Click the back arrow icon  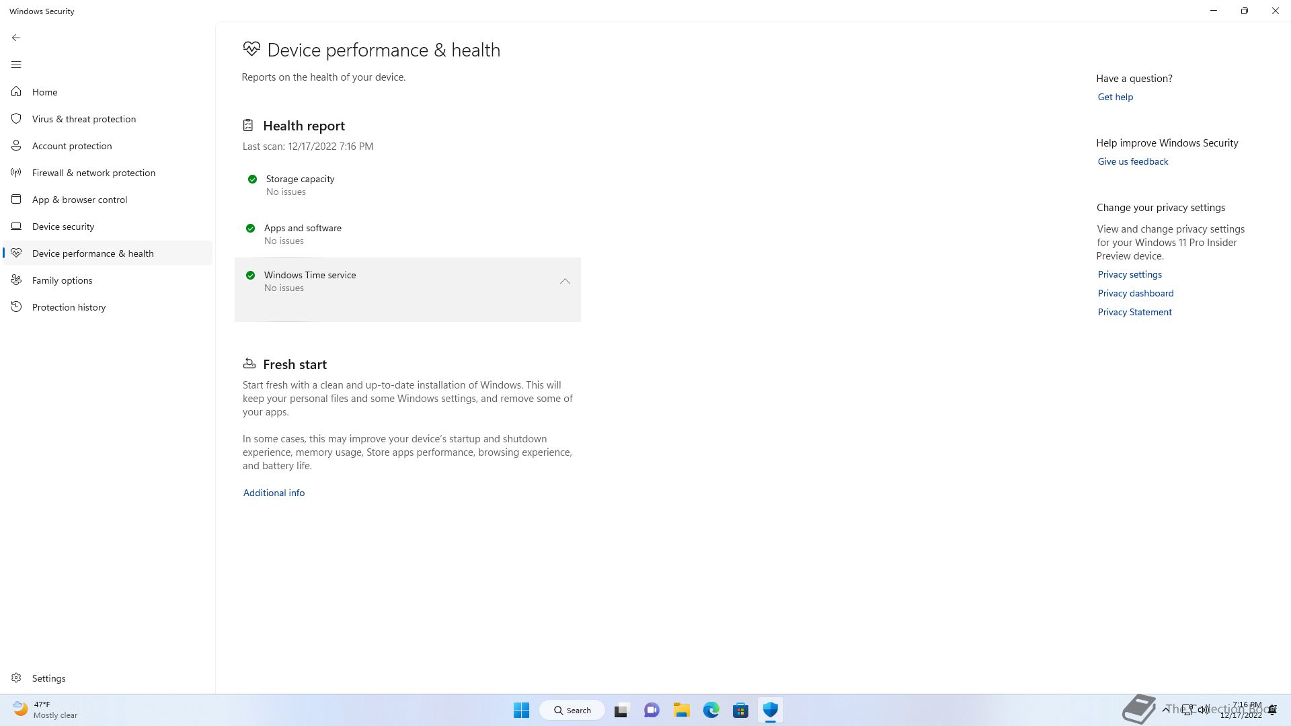coord(16,38)
